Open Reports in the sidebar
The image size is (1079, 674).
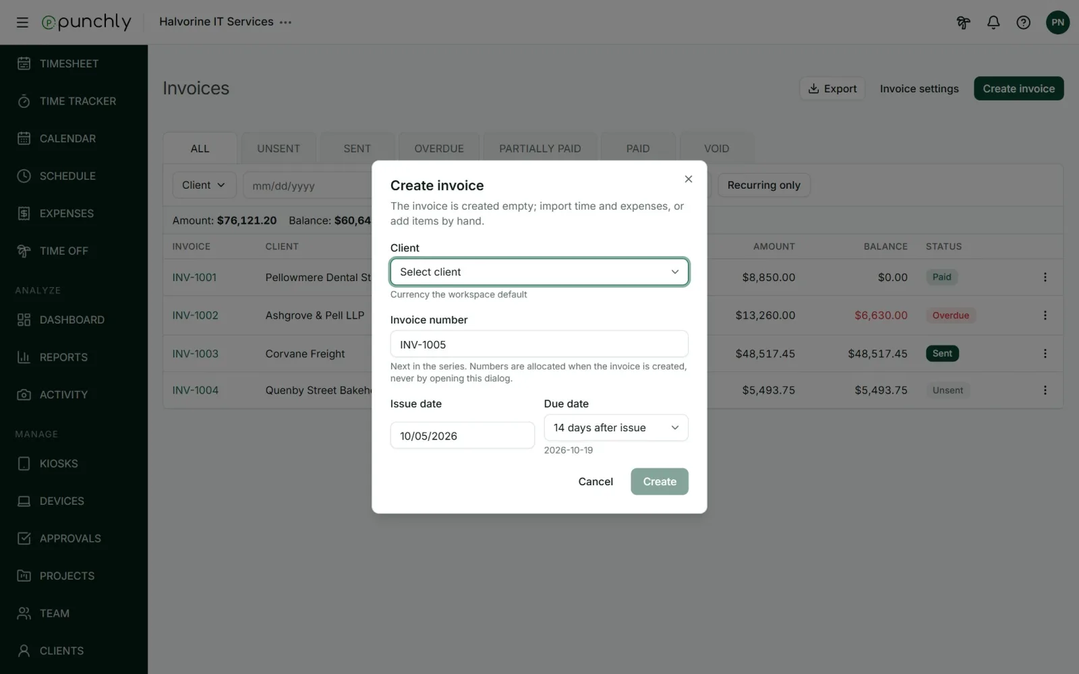click(x=74, y=357)
